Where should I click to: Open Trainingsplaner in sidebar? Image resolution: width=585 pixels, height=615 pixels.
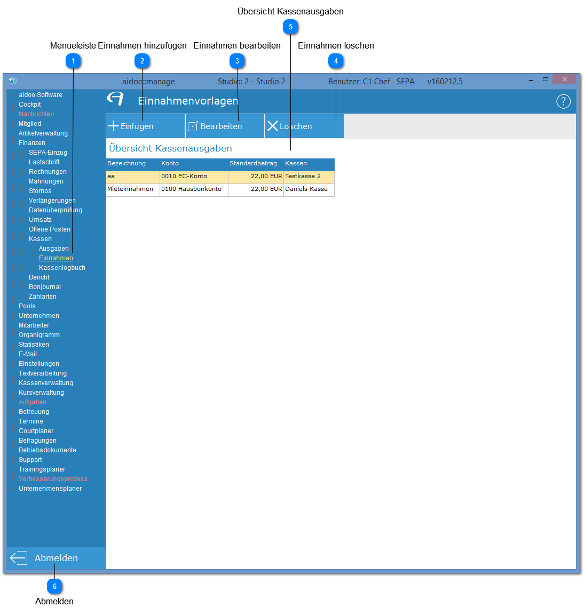[x=42, y=469]
